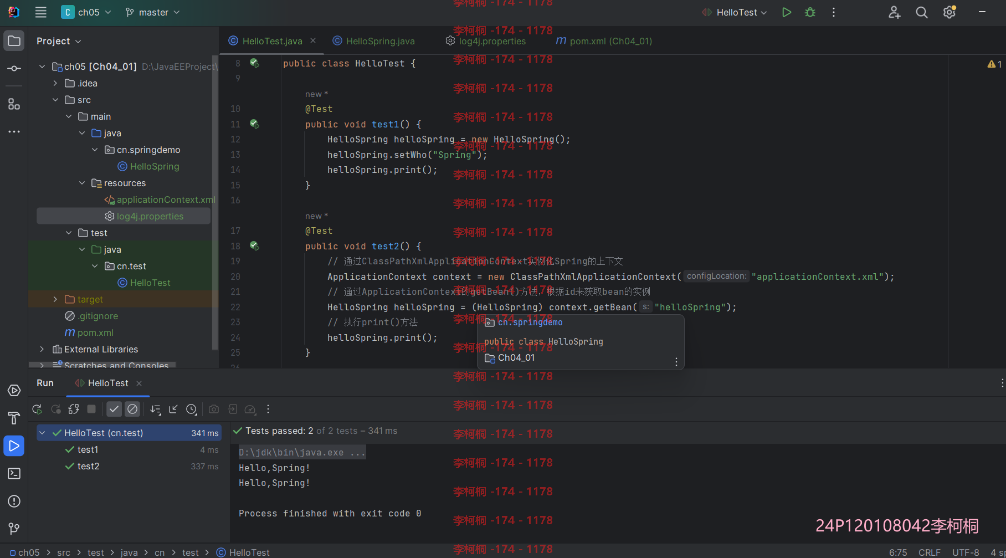Click 6:75 caret position indicator
1006x558 pixels.
898,552
